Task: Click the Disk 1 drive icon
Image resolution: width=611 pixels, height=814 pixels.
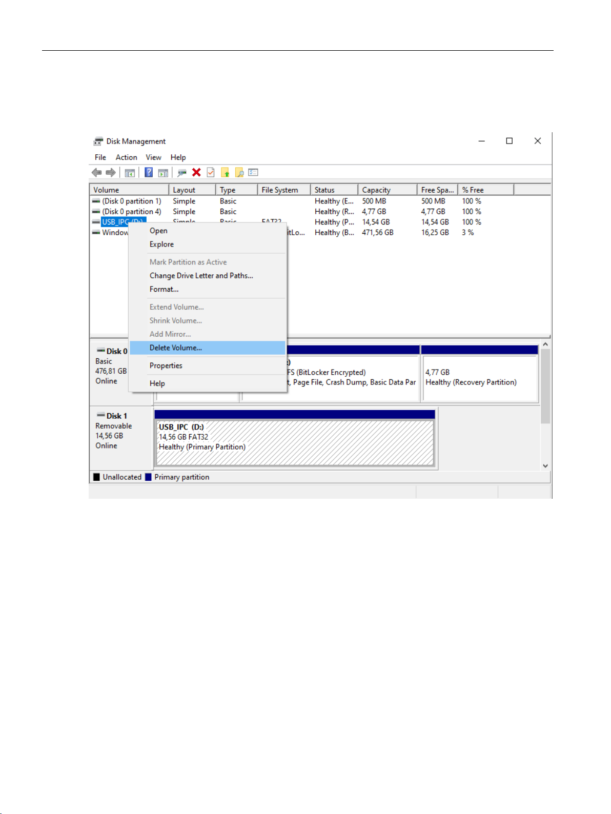Action: click(101, 415)
